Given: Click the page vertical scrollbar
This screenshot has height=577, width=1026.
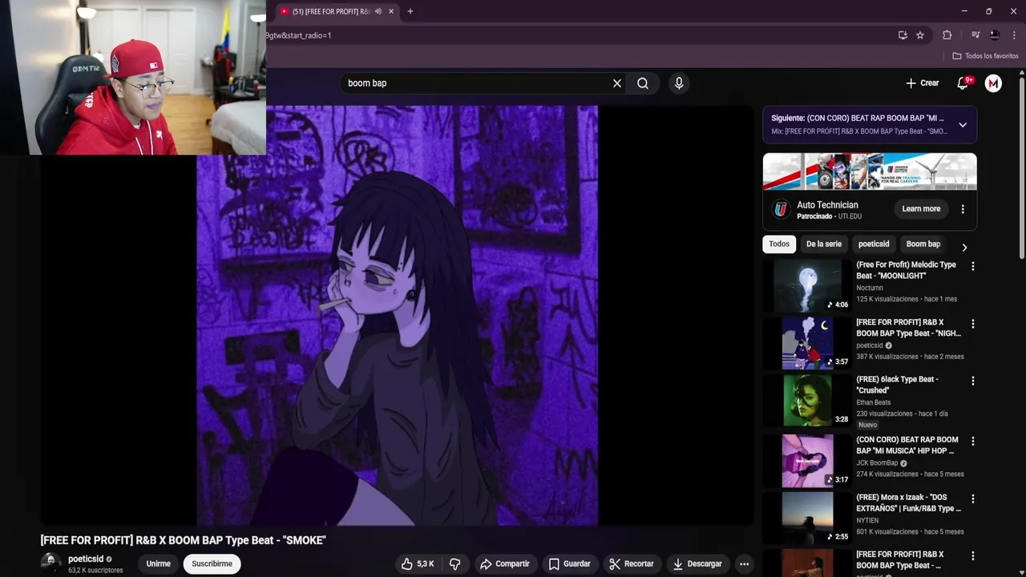Looking at the screenshot, I should coord(1021,166).
